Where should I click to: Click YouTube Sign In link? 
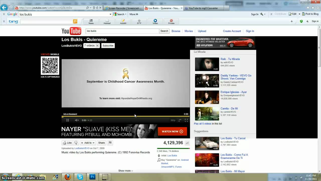point(250,31)
